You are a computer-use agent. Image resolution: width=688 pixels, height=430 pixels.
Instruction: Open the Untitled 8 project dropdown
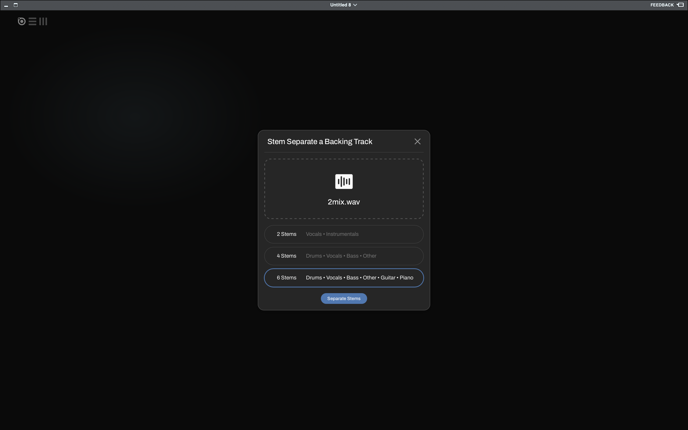pos(343,5)
